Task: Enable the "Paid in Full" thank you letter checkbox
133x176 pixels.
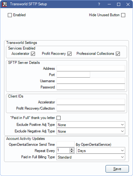Action: [58, 118]
